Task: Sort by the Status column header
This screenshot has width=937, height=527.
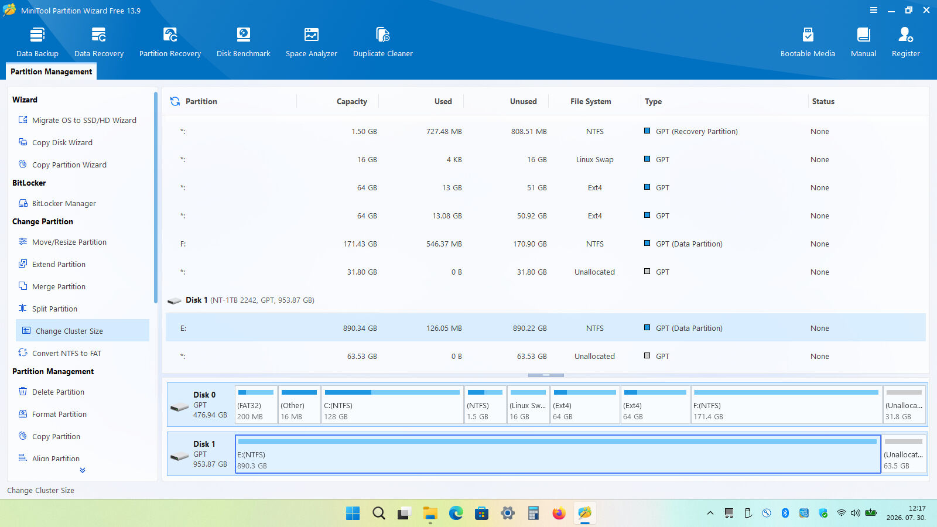Action: click(823, 101)
